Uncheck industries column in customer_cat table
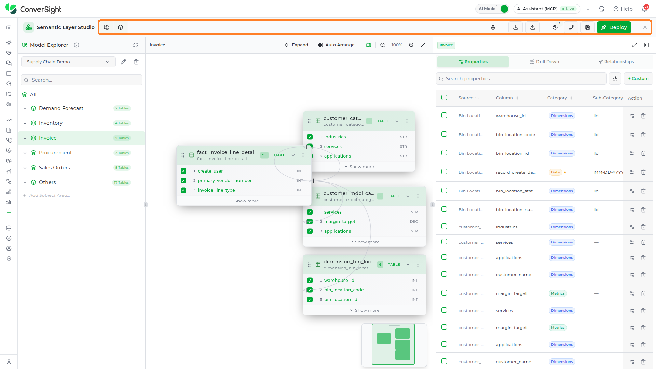Viewport: 656px width, 369px height. (310, 137)
